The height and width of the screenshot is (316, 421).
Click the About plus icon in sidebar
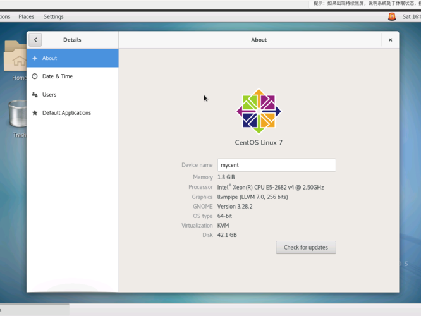coord(35,58)
